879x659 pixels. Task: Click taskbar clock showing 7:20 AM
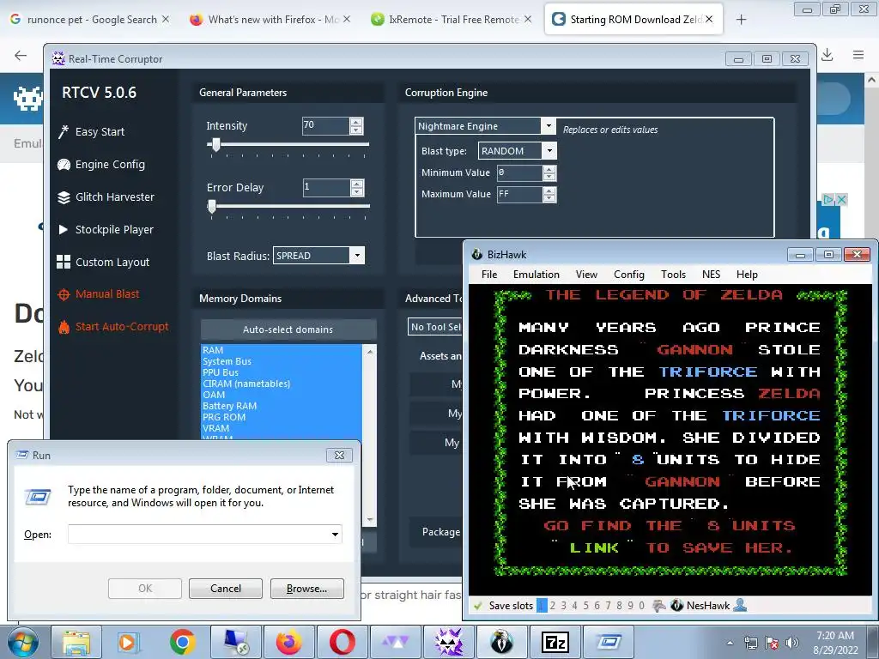click(834, 643)
